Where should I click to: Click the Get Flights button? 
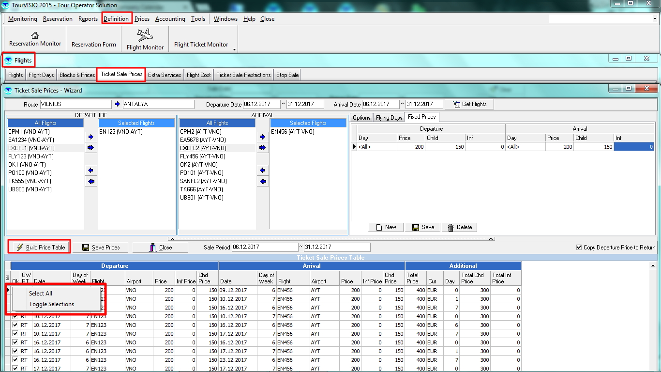[x=469, y=104]
